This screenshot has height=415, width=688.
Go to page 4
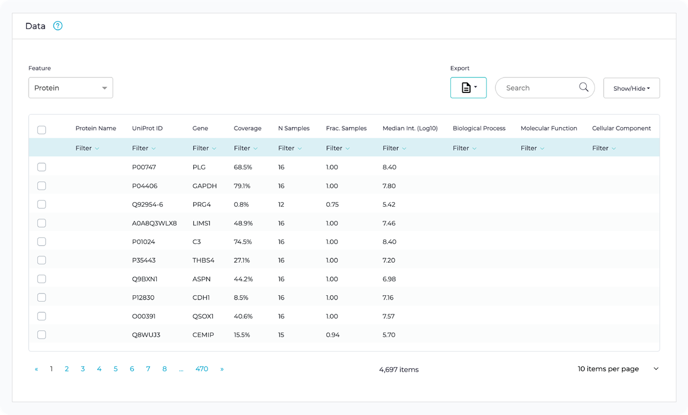[x=99, y=369]
